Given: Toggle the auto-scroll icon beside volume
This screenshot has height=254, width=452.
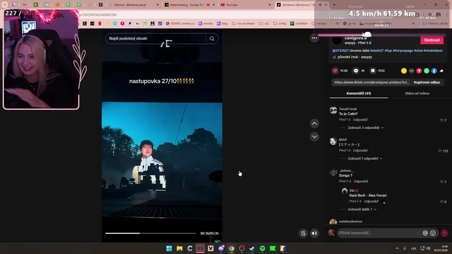Looking at the screenshot, I should (x=303, y=233).
